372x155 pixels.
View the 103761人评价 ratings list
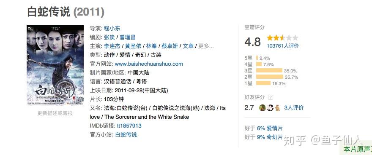pyautogui.click(x=283, y=46)
